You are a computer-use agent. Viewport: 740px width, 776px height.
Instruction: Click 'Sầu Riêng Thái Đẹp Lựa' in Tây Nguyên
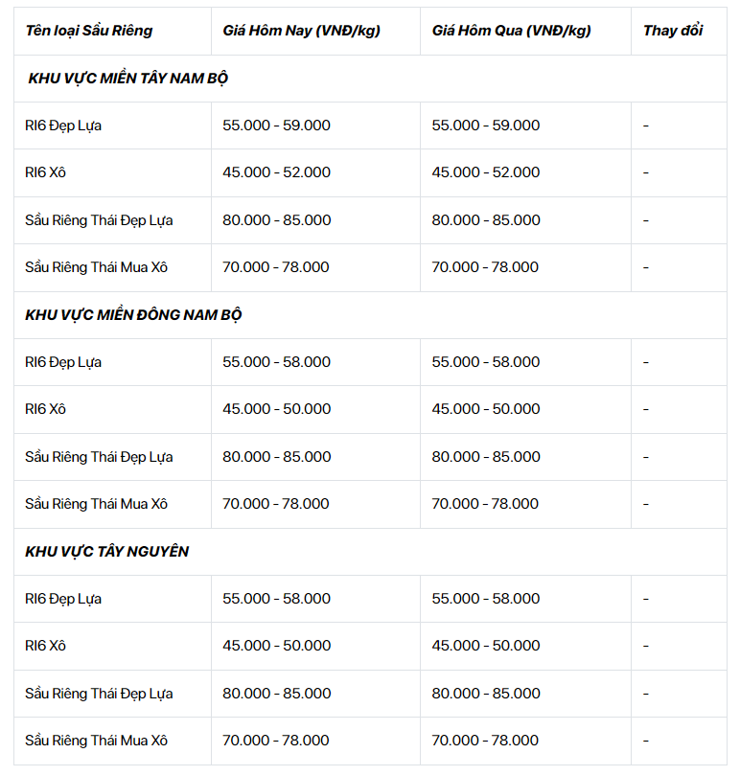[99, 694]
